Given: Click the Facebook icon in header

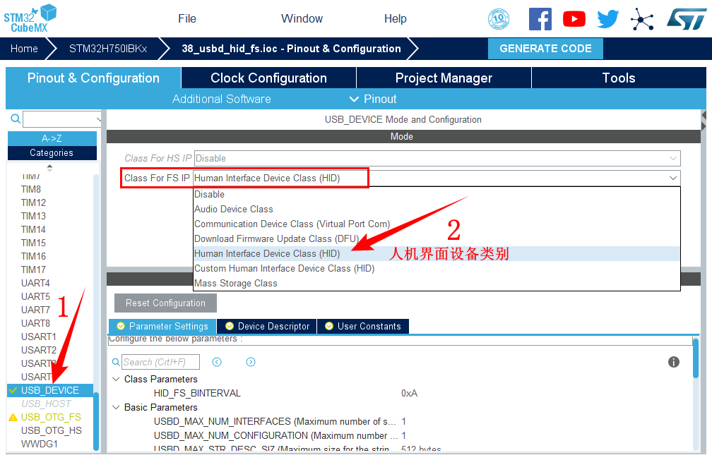Looking at the screenshot, I should 540,19.
